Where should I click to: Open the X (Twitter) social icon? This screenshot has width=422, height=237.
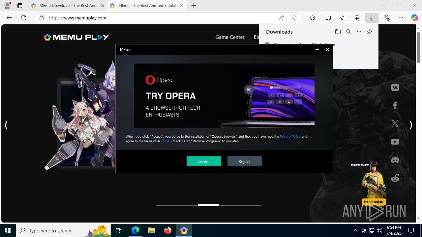(395, 123)
